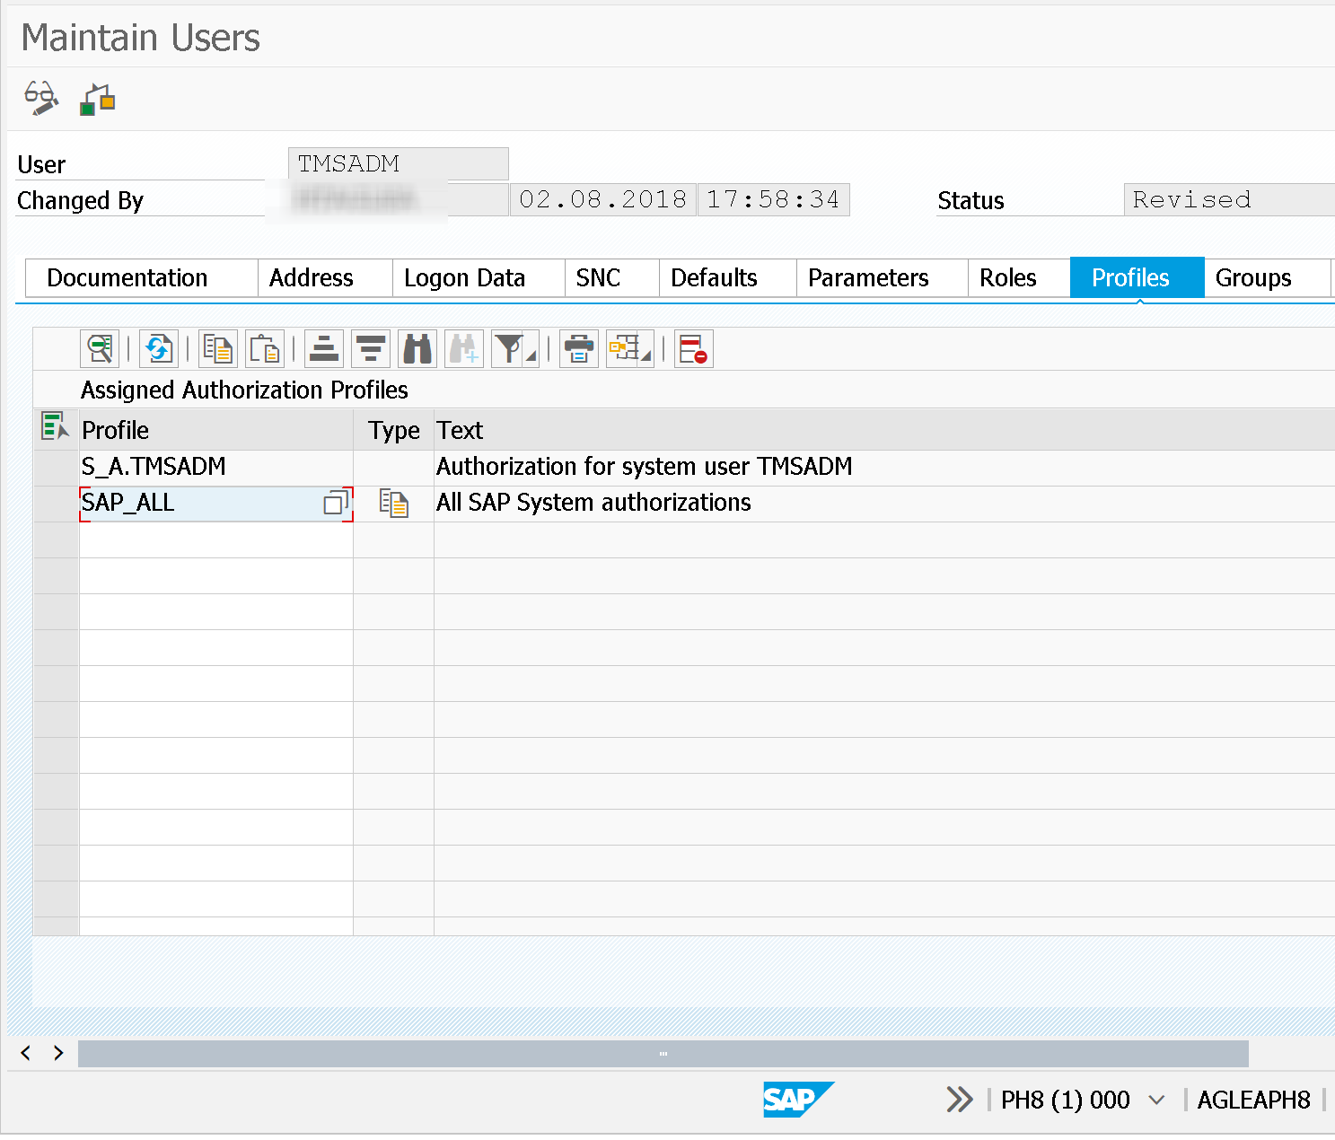Screen dimensions: 1335x1140
Task: Click status bar server AGLEAPH8
Action: coord(1253,1100)
